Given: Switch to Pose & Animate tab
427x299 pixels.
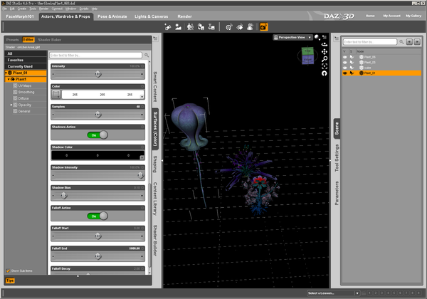Looking at the screenshot, I should tap(112, 16).
